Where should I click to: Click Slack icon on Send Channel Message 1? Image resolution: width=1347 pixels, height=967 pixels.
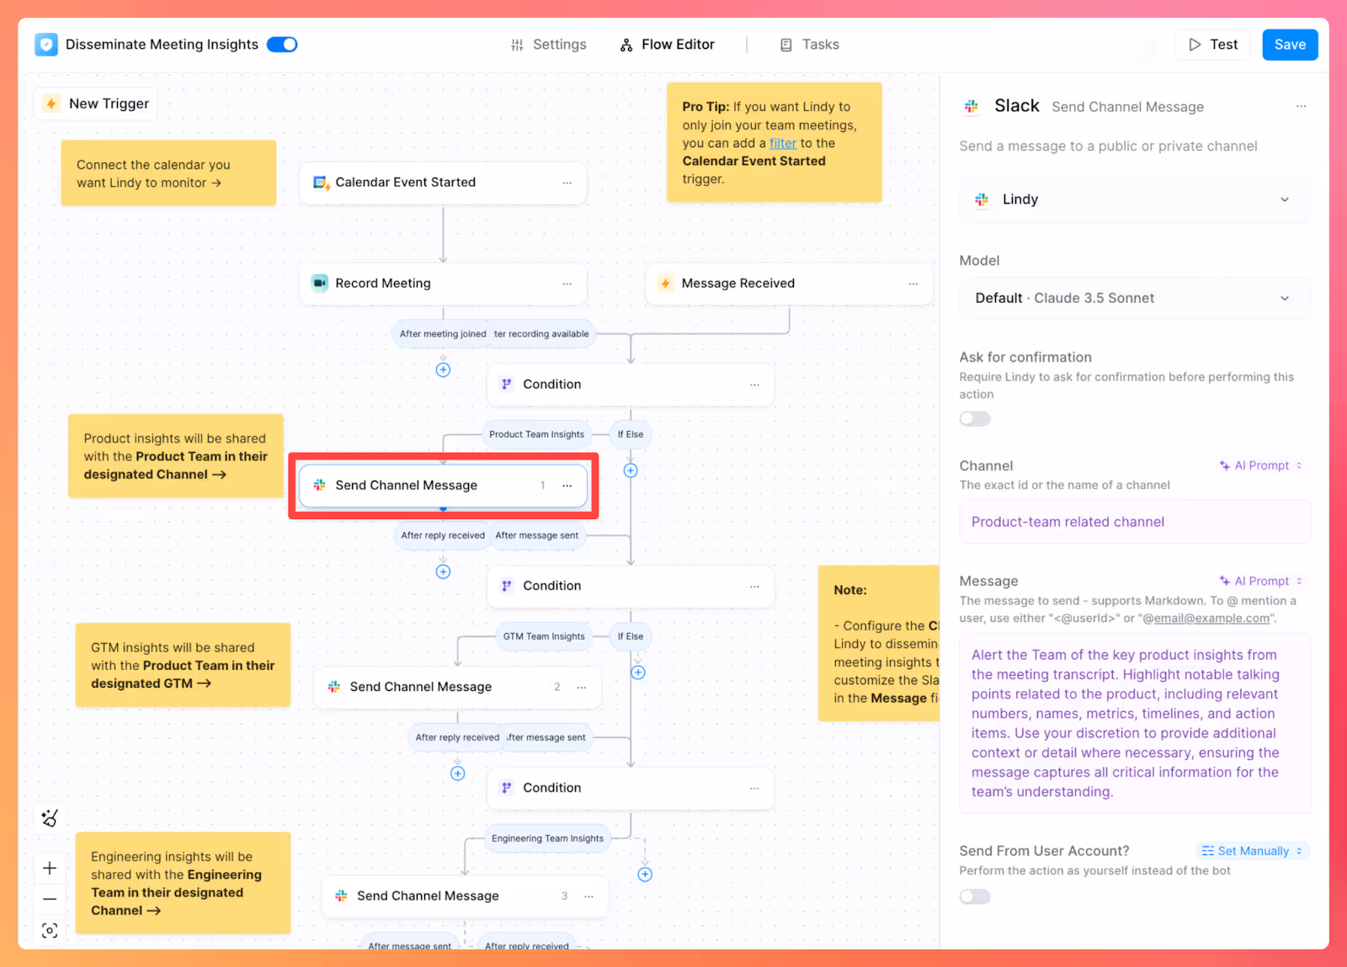pos(320,485)
